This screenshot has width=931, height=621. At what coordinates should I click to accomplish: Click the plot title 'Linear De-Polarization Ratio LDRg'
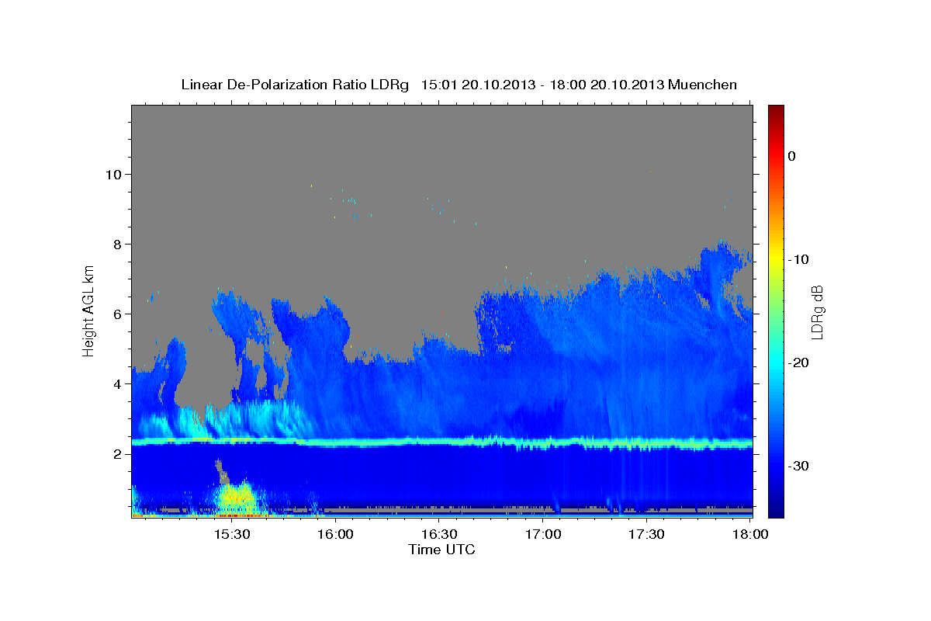click(x=295, y=85)
